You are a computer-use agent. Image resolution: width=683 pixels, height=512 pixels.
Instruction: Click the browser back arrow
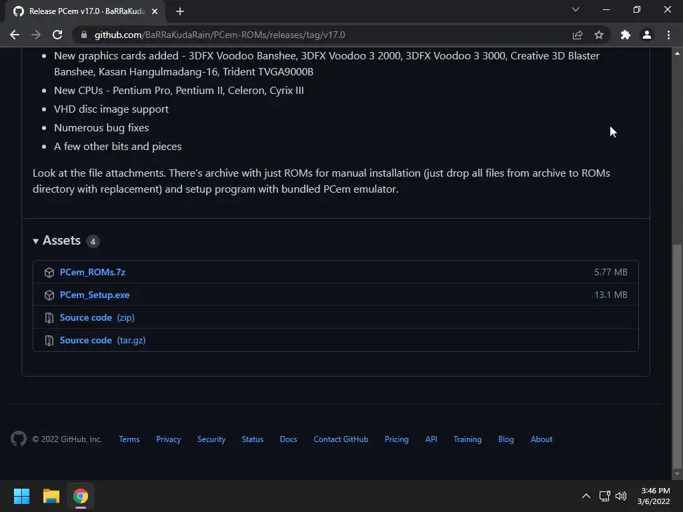point(15,35)
